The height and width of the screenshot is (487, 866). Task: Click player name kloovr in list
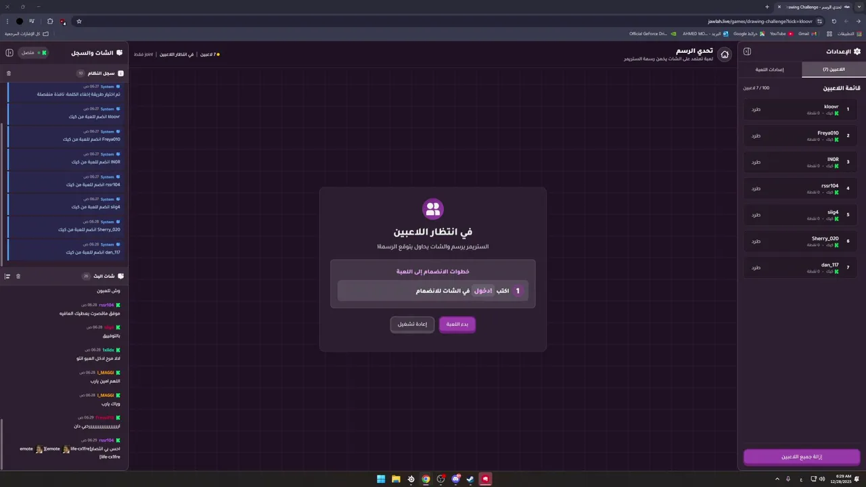pyautogui.click(x=831, y=106)
